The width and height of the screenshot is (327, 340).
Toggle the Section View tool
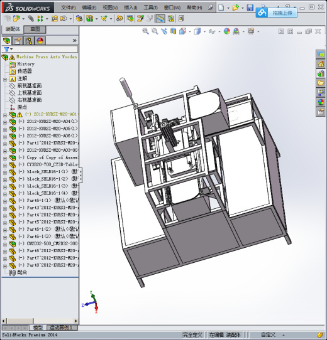[173, 31]
